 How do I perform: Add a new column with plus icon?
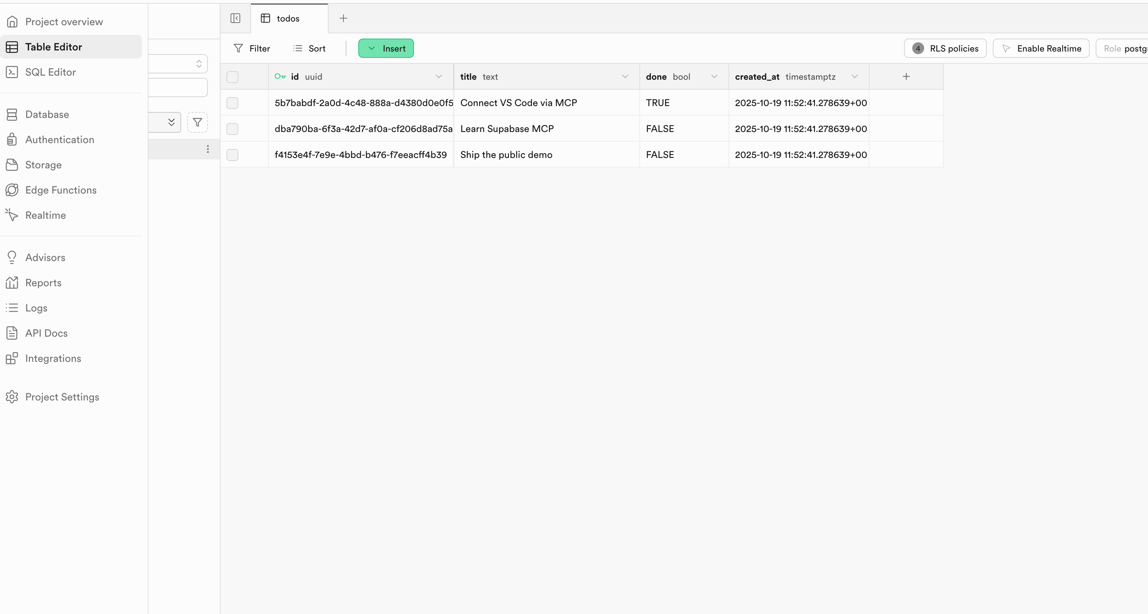tap(906, 76)
